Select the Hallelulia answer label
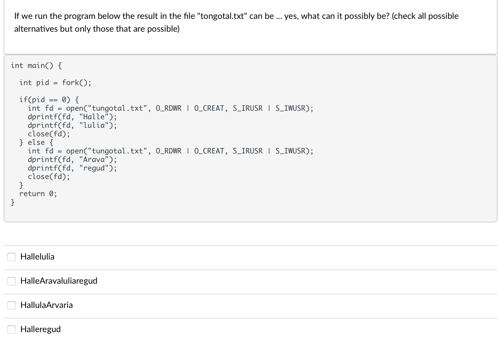 pyautogui.click(x=37, y=257)
